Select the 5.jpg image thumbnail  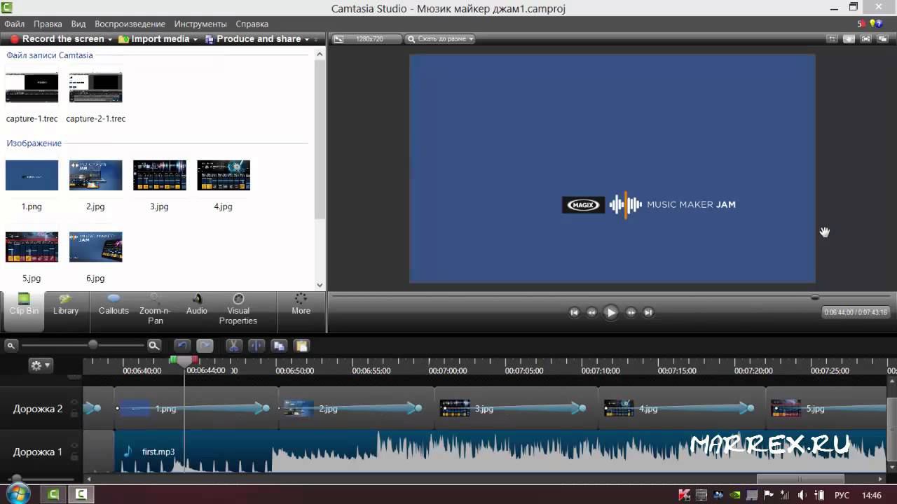click(x=32, y=247)
